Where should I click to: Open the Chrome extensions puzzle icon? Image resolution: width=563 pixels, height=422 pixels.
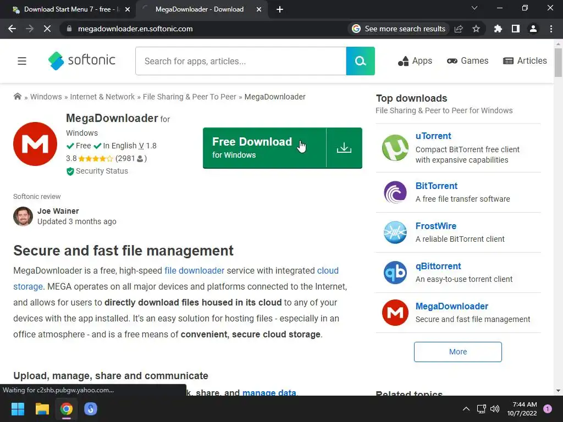click(498, 29)
